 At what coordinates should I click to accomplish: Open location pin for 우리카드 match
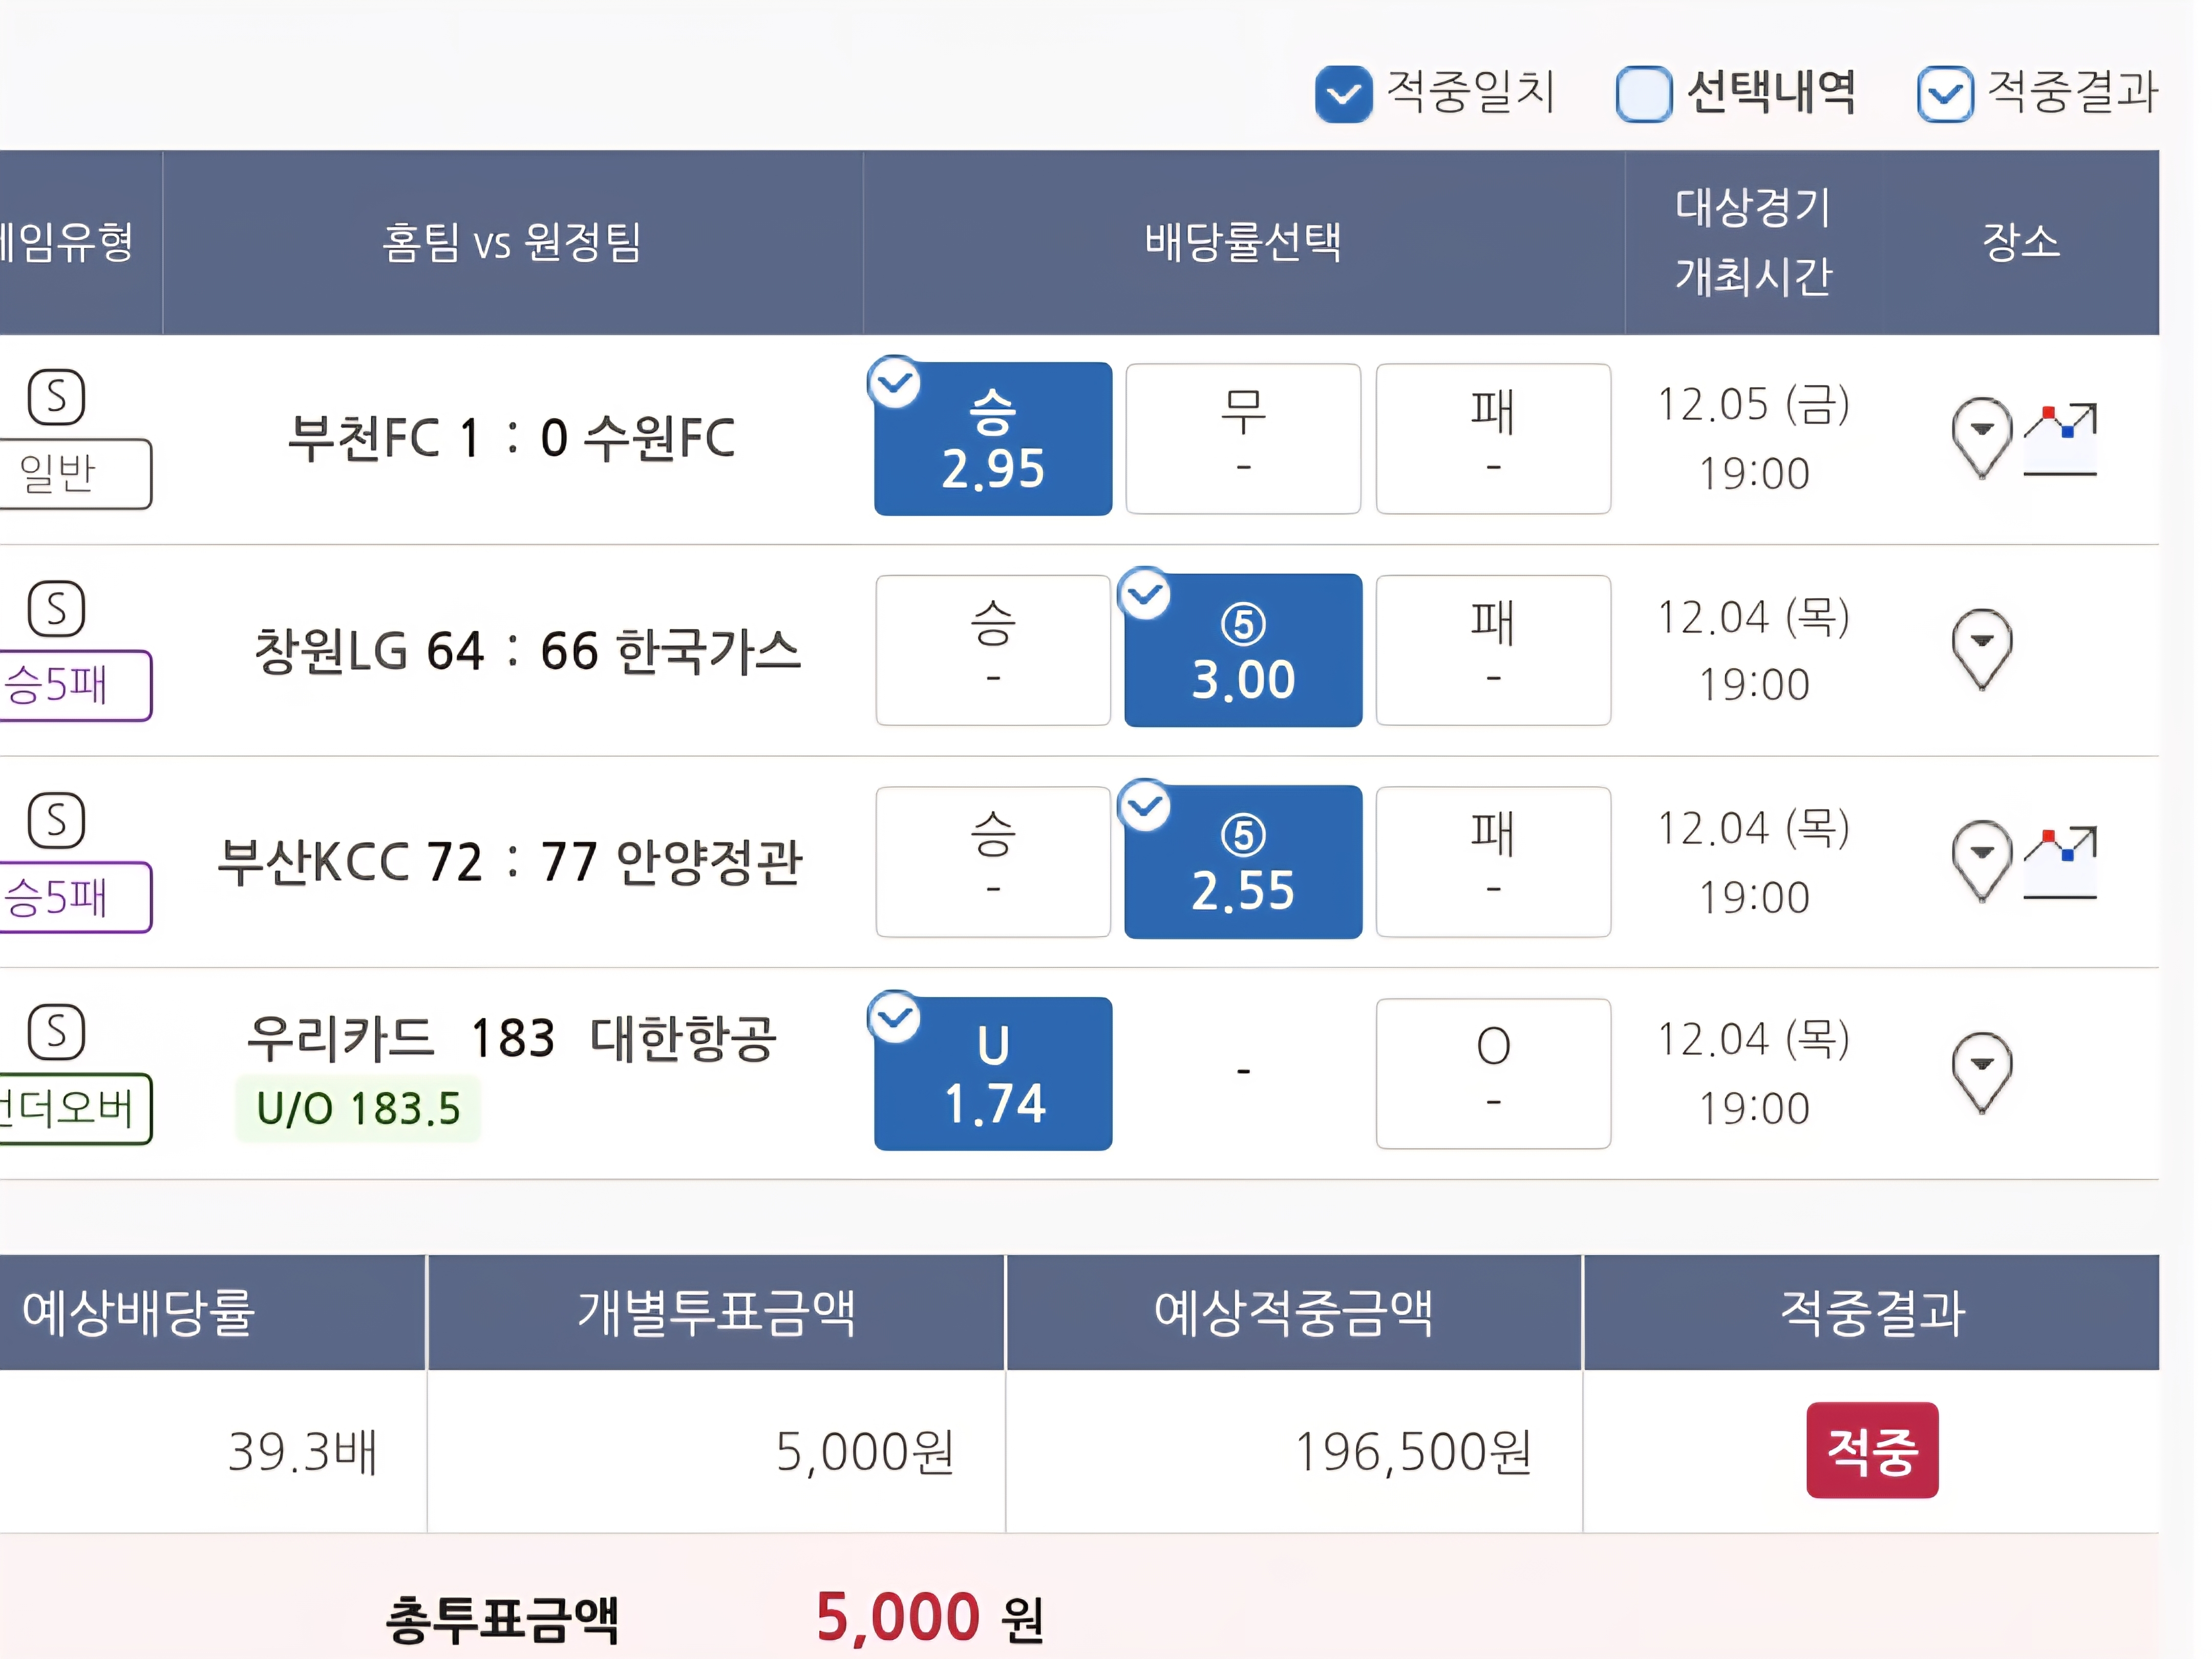(1981, 1071)
